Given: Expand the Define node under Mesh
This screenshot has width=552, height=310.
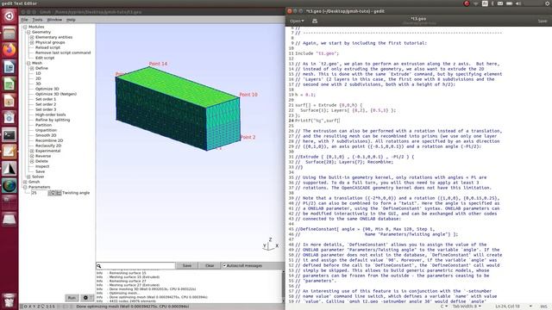Looking at the screenshot, I should pos(32,68).
